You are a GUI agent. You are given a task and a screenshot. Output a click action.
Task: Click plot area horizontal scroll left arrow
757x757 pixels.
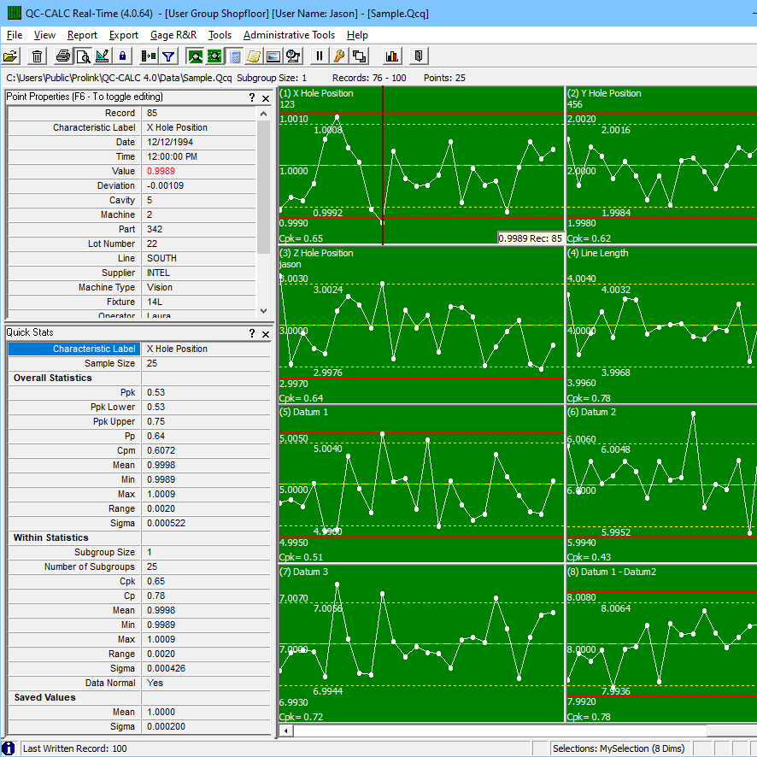286,731
